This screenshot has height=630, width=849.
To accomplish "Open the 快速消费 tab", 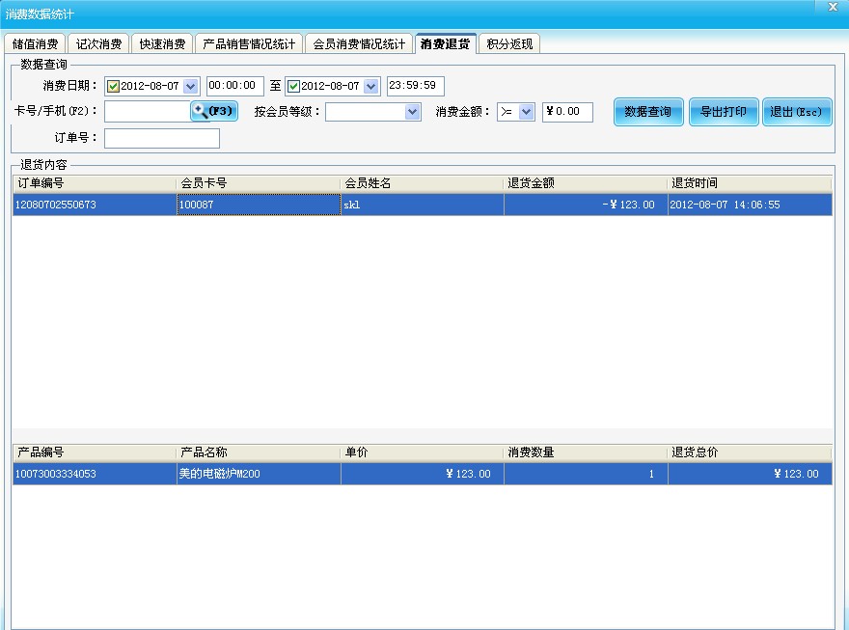I will point(160,43).
